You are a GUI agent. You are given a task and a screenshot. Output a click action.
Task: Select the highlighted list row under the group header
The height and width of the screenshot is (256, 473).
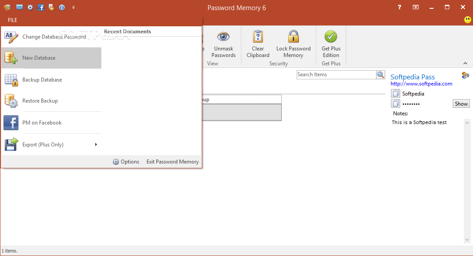tap(242, 112)
